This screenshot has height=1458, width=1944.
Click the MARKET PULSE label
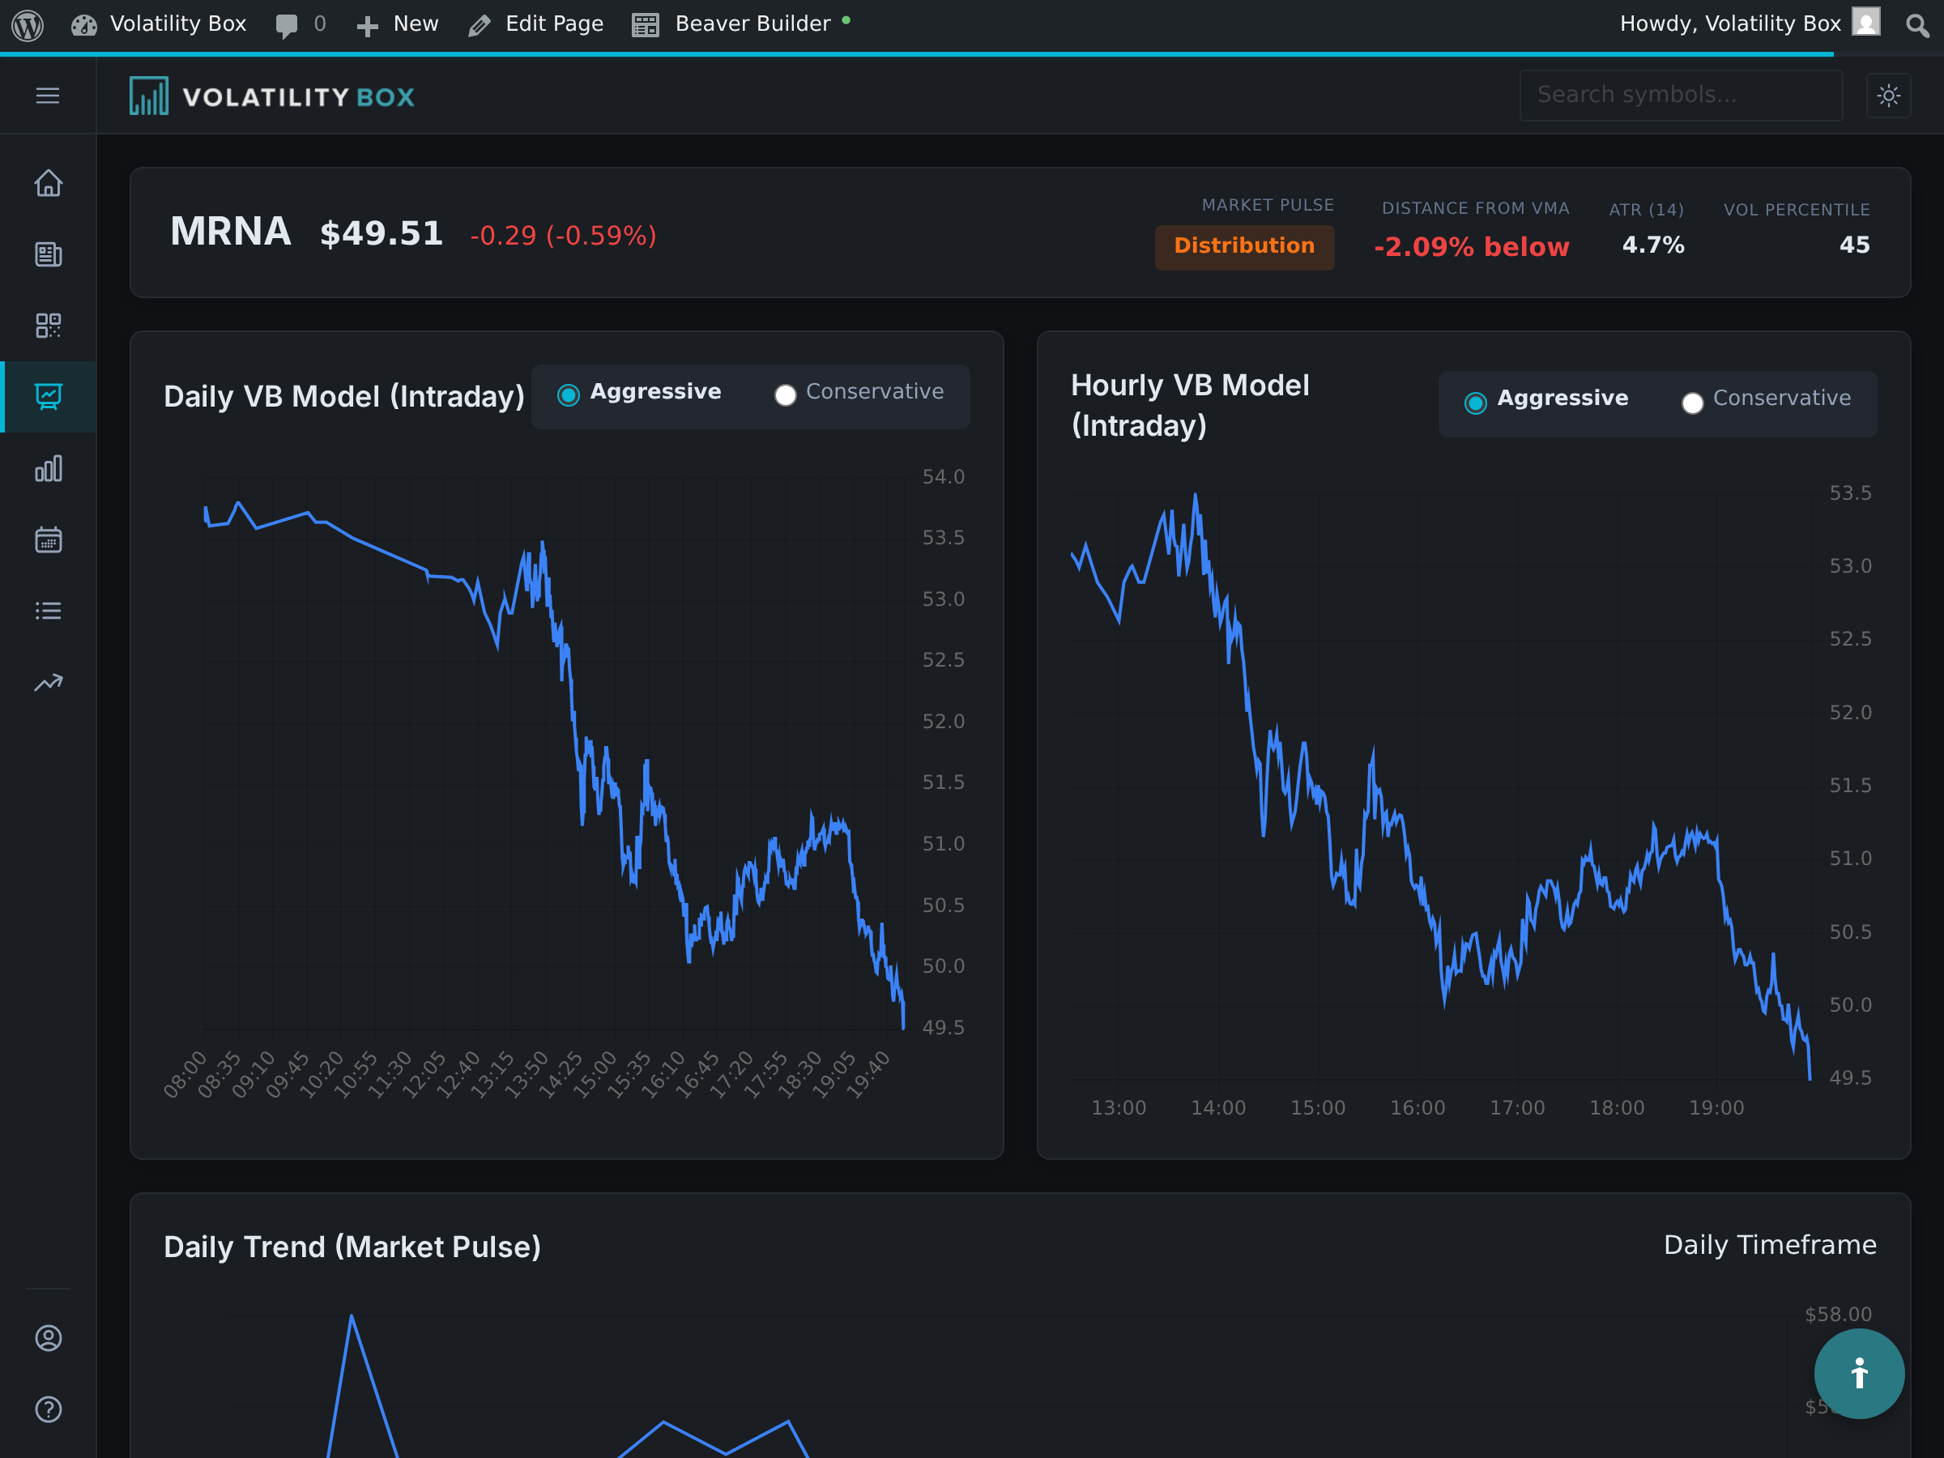[x=1268, y=205]
